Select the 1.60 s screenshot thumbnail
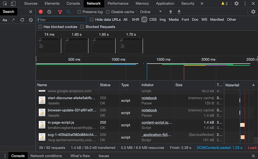The width and height of the screenshot is (258, 159). tap(77, 46)
